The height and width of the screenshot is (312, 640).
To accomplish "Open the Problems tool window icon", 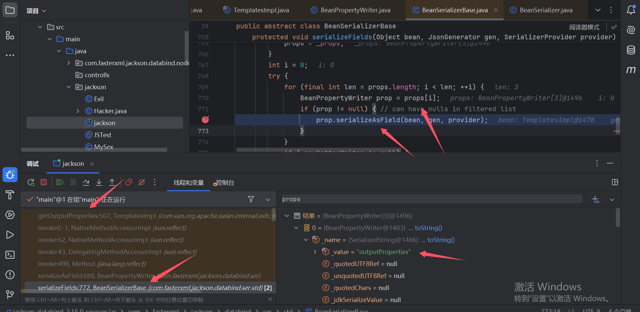I will click(10, 275).
